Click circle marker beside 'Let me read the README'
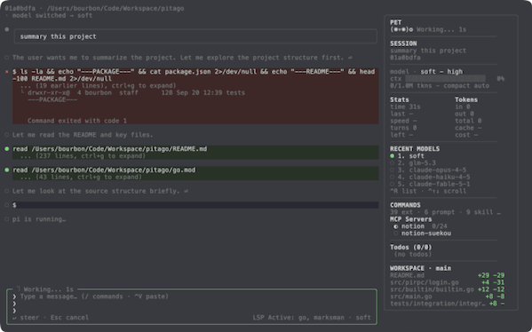 7,135
